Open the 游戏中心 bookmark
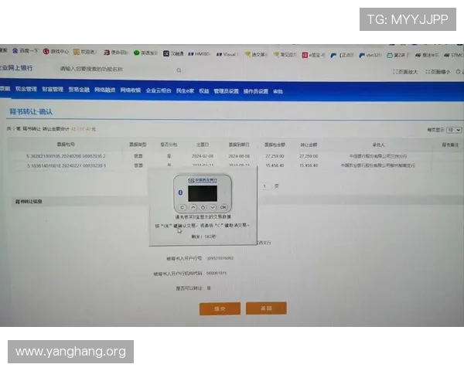 point(56,52)
